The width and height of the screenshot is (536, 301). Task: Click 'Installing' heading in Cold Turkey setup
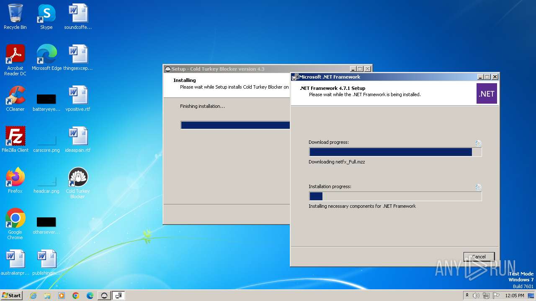coord(185,80)
